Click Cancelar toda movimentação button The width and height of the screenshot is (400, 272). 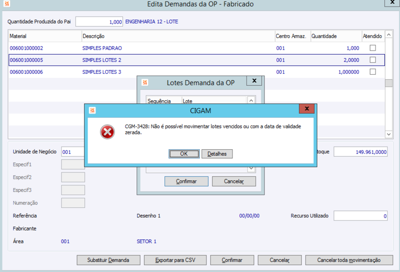point(349,260)
